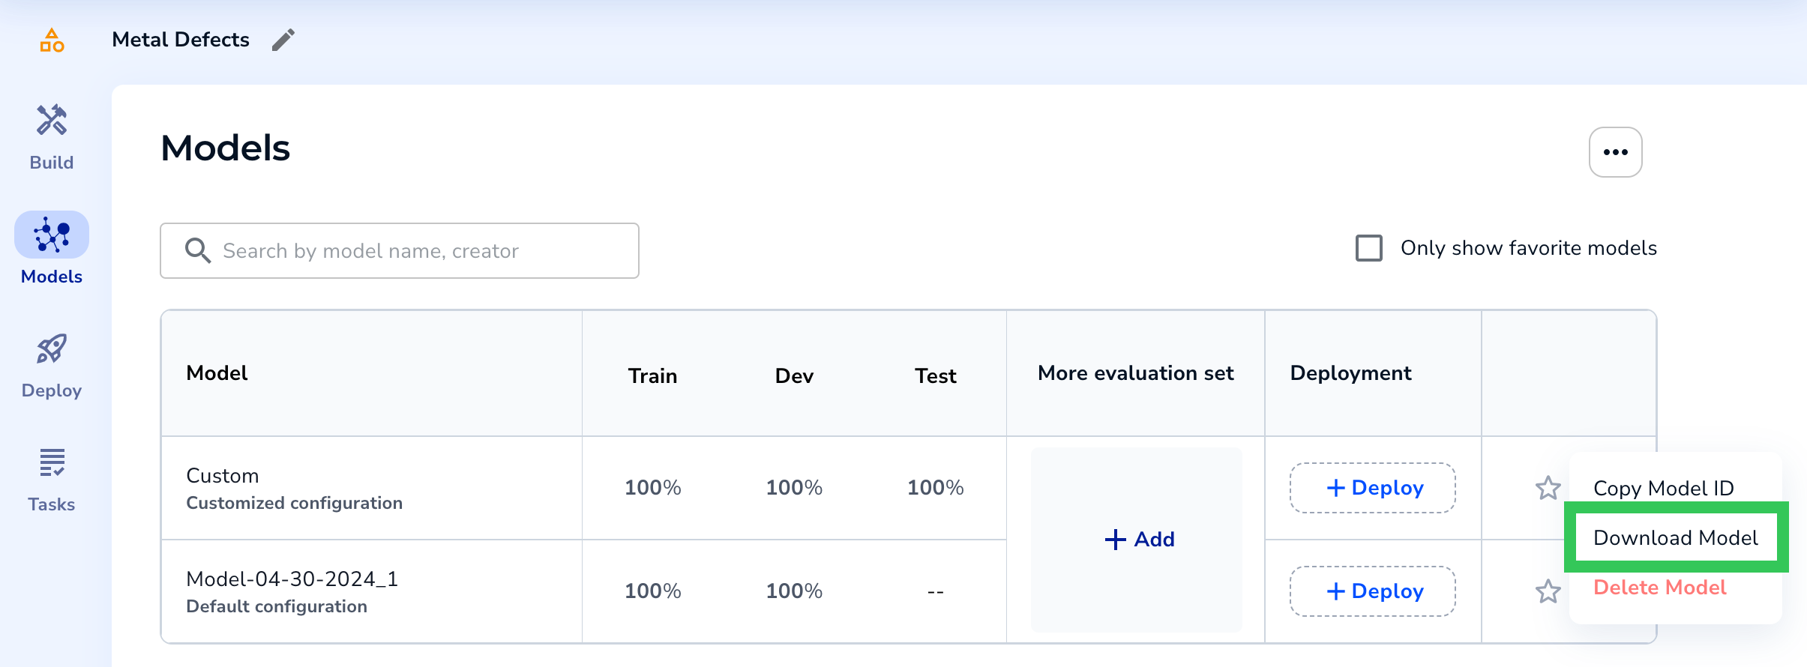Favorite the Custom model with star
The height and width of the screenshot is (667, 1807).
click(x=1548, y=489)
